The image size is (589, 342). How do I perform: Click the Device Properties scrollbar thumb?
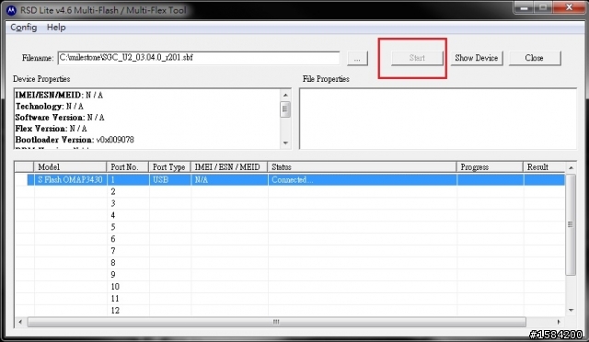(285, 109)
